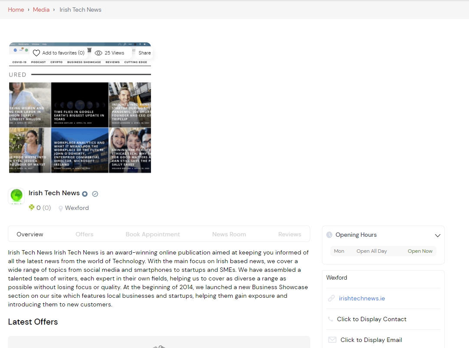Click the Home breadcrumb link
Viewport: 469px width, 348px height.
coord(16,10)
